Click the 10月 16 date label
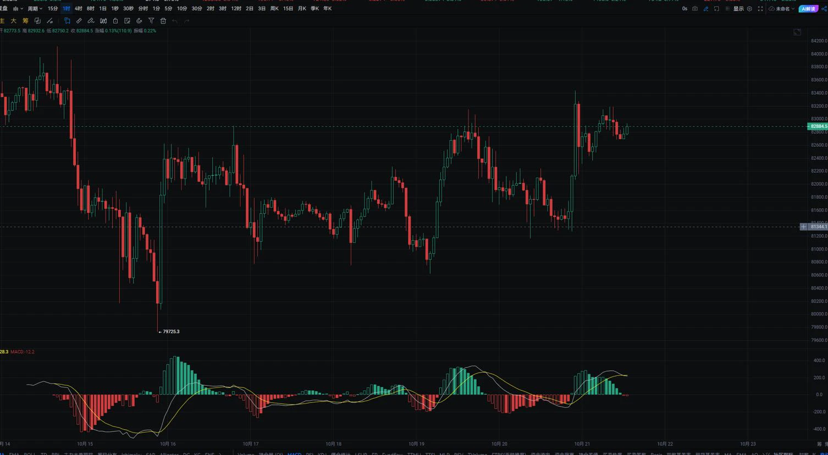 pos(168,444)
